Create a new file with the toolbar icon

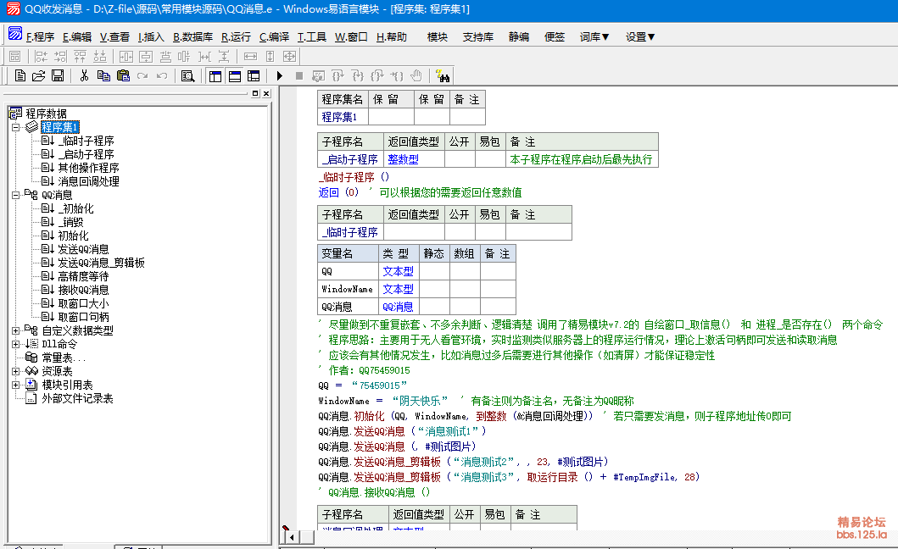20,75
